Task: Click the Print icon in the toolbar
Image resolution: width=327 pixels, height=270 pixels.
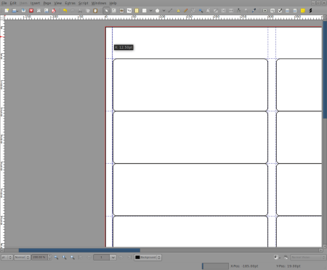Action: [x=39, y=11]
